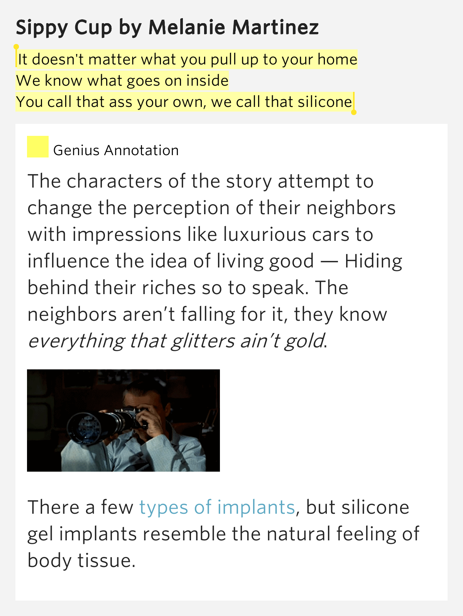Click the highlighted lyric 'It doesn't matter what you pull up'
This screenshot has width=463, height=616.
click(138, 59)
